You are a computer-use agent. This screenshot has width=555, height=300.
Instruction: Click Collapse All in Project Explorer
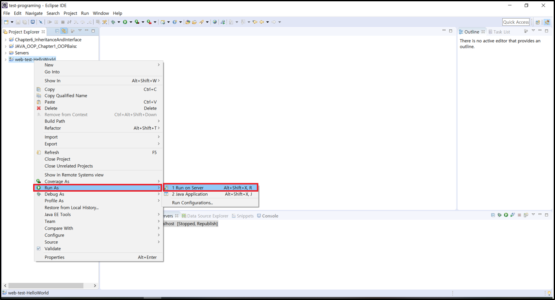pyautogui.click(x=57, y=31)
